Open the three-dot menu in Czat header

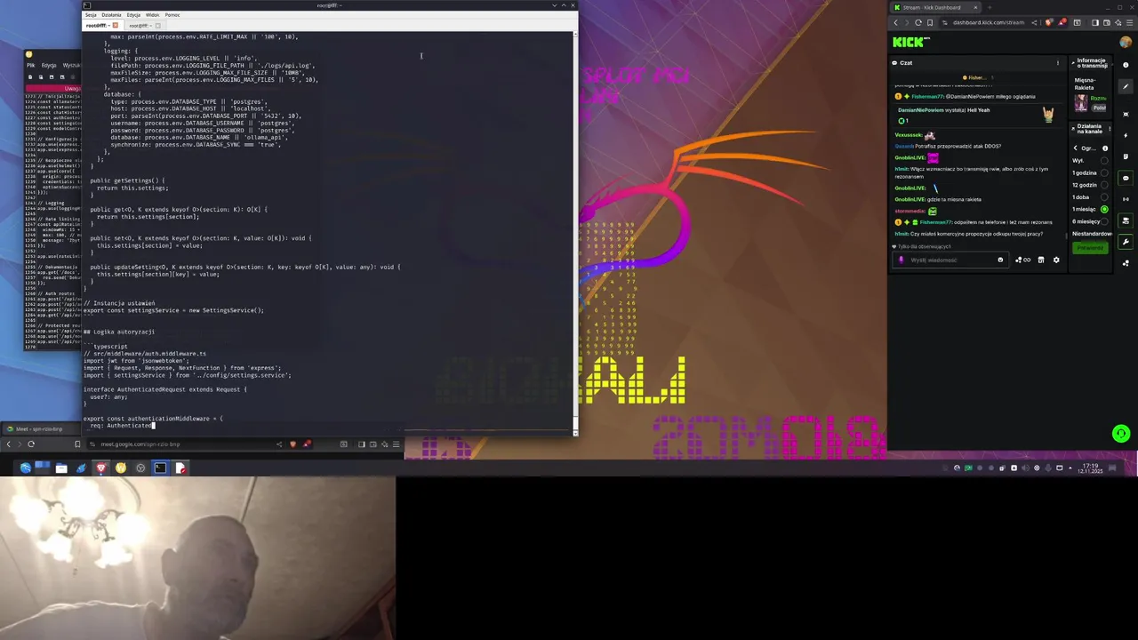[1058, 63]
